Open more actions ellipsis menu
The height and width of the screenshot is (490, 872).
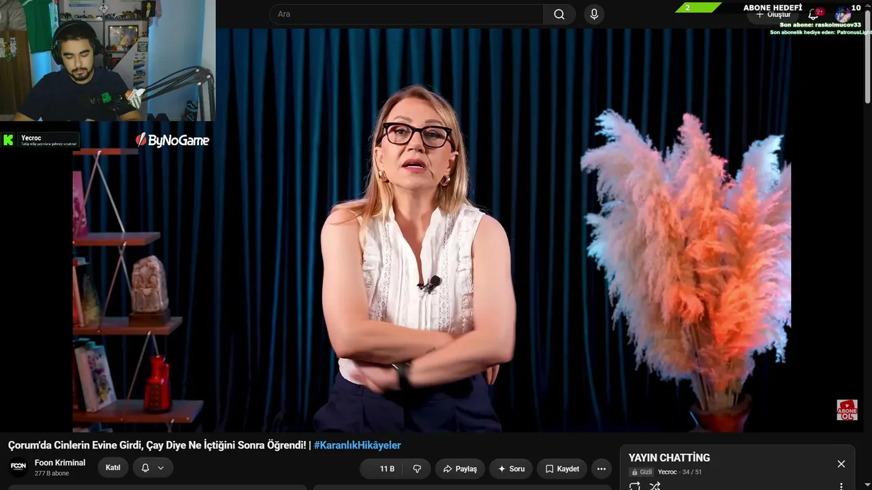click(601, 469)
